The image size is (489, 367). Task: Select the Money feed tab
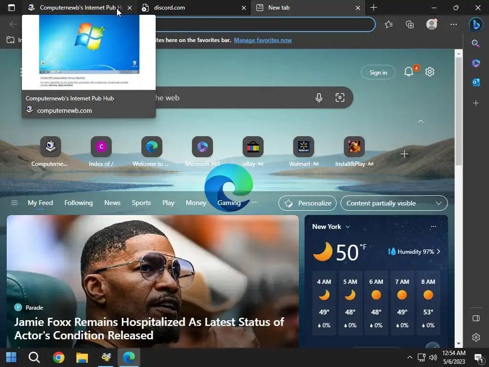(x=196, y=203)
